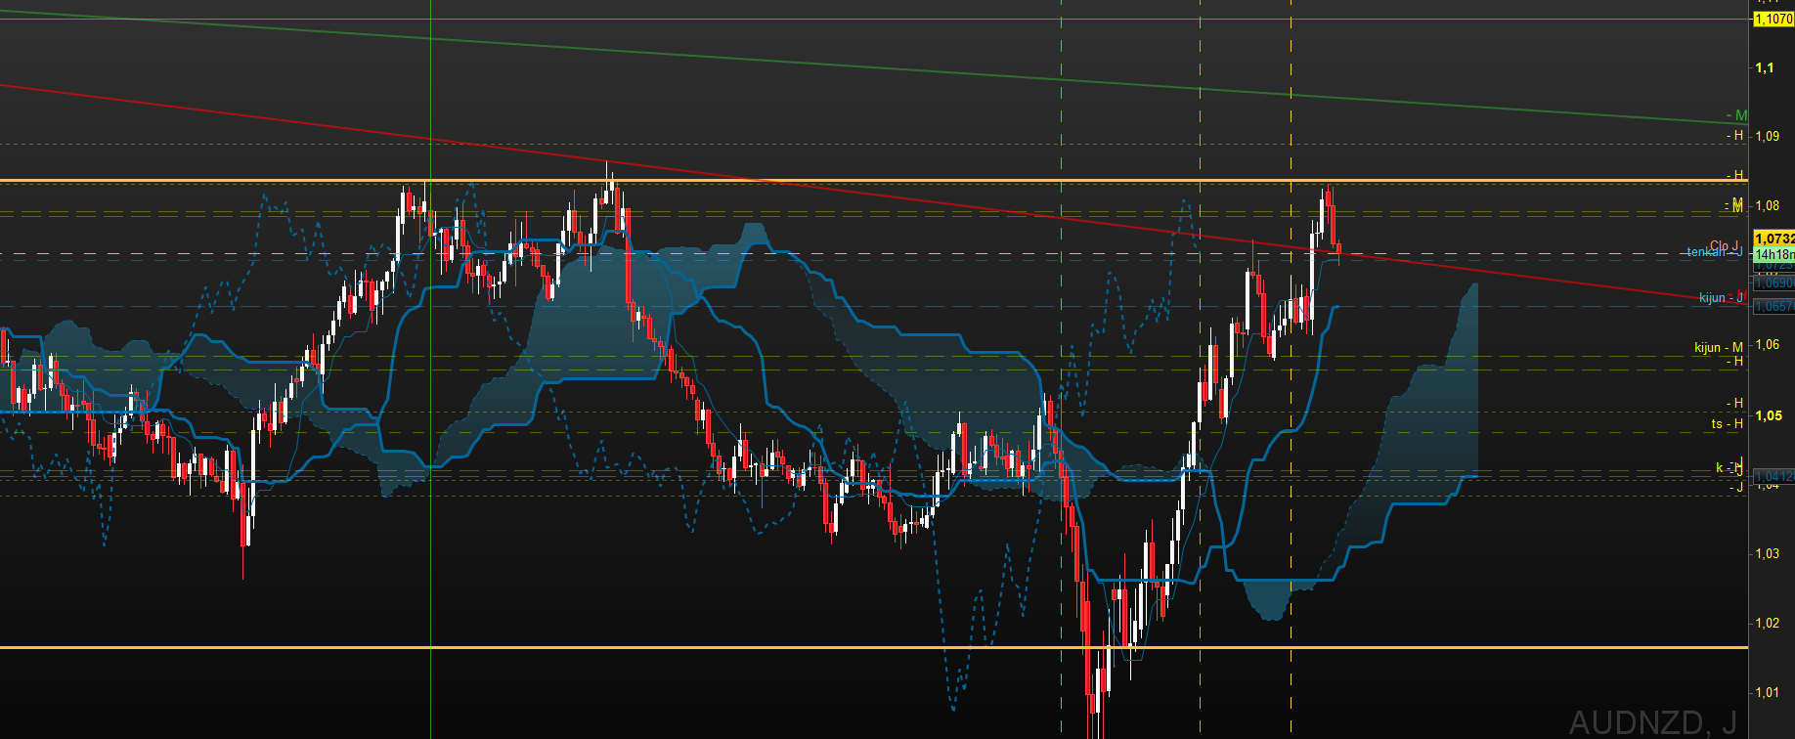
Task: Click the blue 1,0657 price tag
Action: pos(1773,306)
